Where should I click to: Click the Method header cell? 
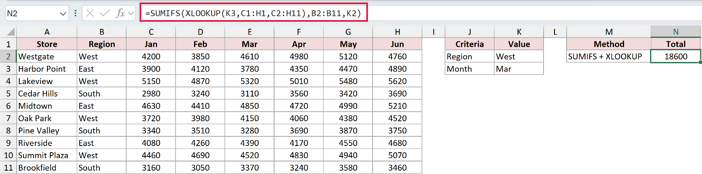[609, 44]
